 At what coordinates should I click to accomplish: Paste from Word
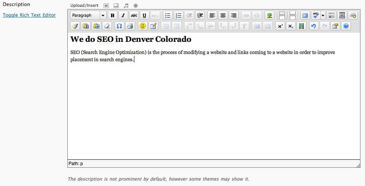click(x=96, y=26)
